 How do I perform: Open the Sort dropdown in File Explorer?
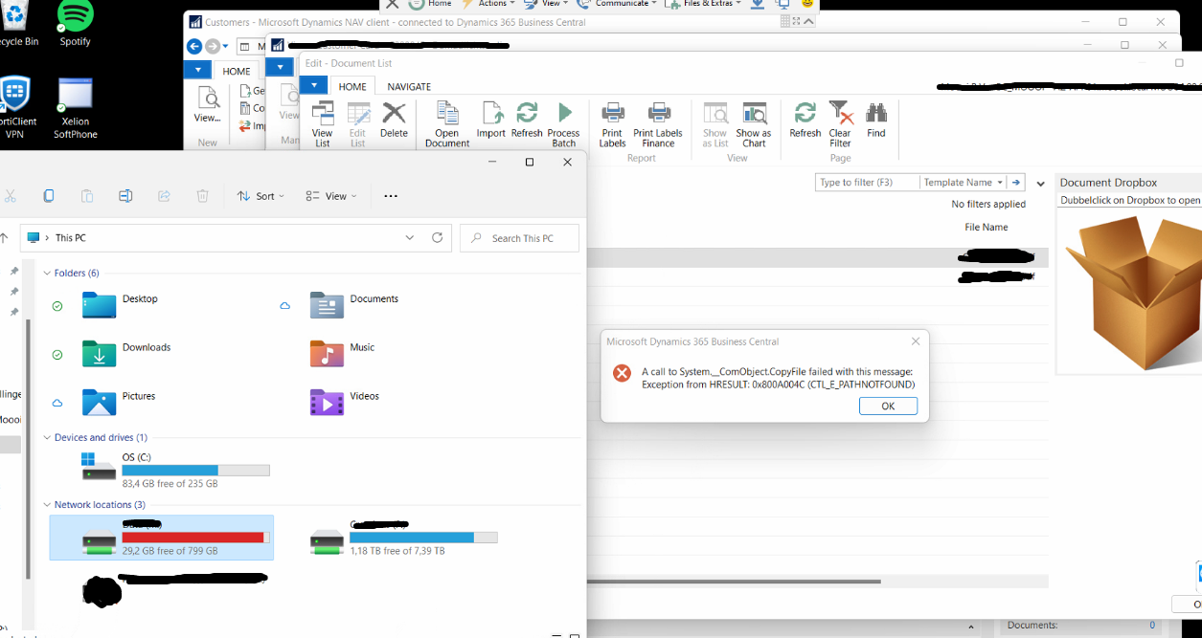tap(261, 196)
